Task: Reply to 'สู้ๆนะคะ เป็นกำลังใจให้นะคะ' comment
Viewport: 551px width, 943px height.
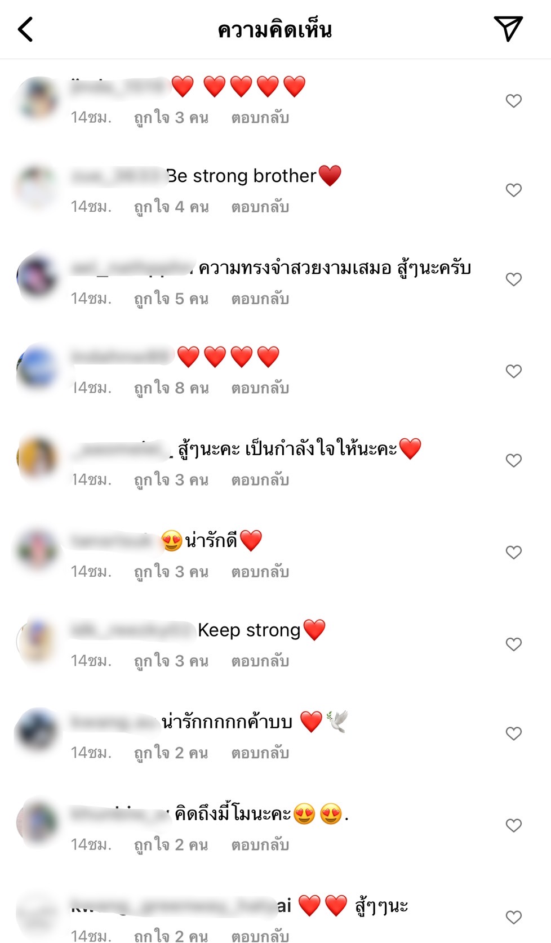Action: (x=260, y=480)
